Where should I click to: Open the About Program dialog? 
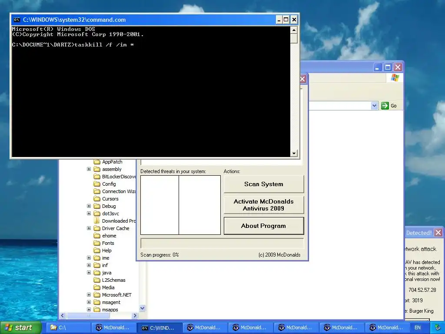pyautogui.click(x=264, y=226)
